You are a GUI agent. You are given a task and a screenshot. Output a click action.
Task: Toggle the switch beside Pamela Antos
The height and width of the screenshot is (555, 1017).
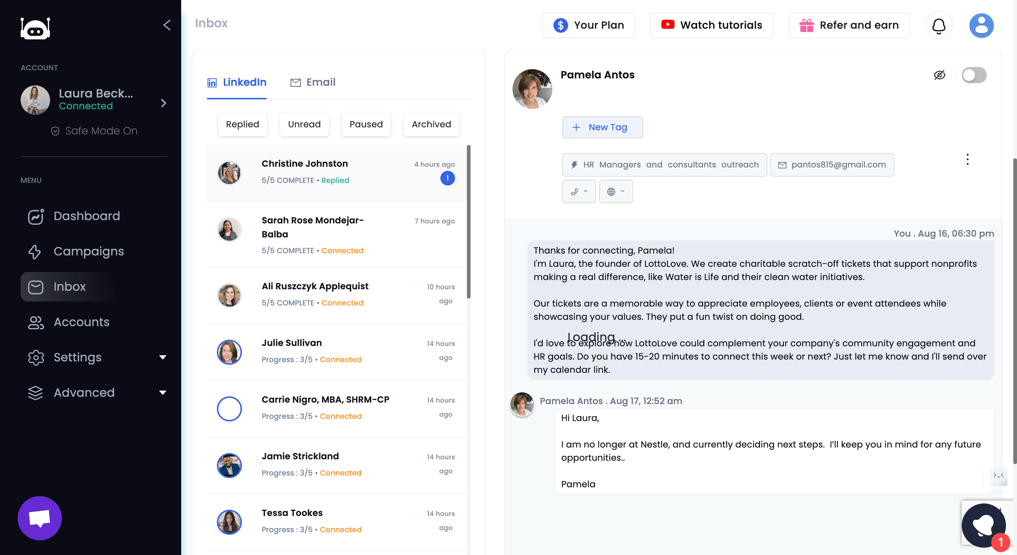tap(974, 75)
